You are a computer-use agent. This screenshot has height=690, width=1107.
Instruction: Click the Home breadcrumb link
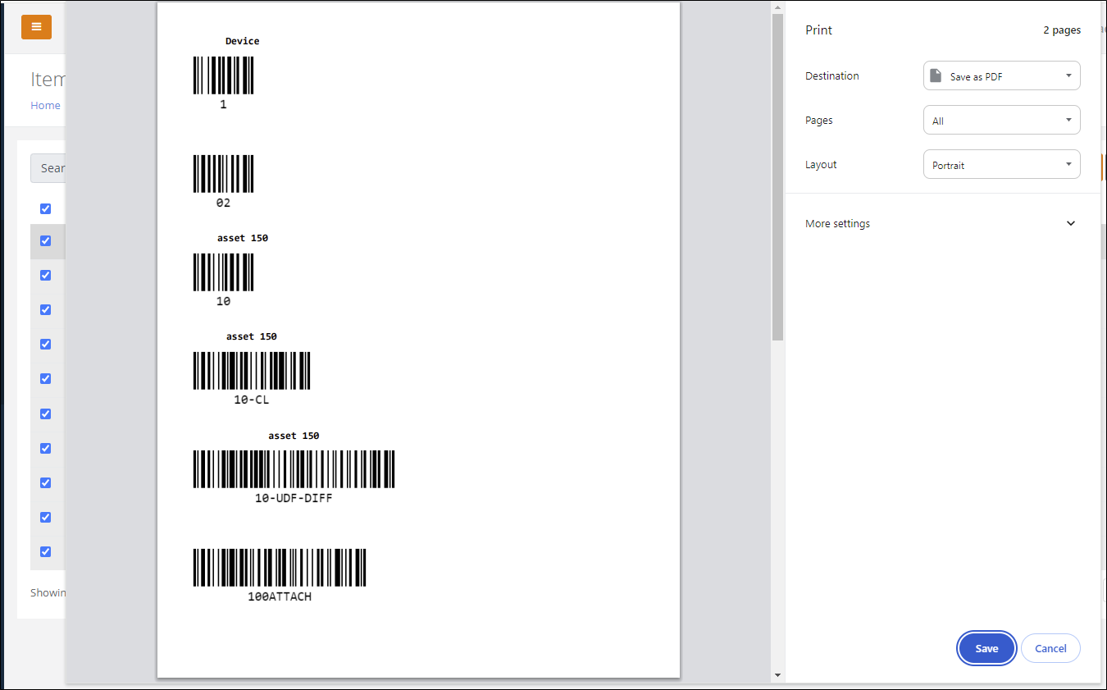pos(45,105)
